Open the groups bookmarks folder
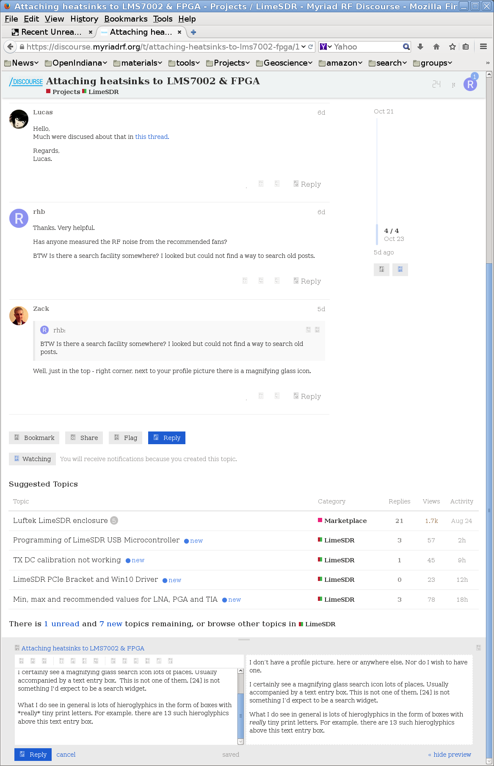 433,63
